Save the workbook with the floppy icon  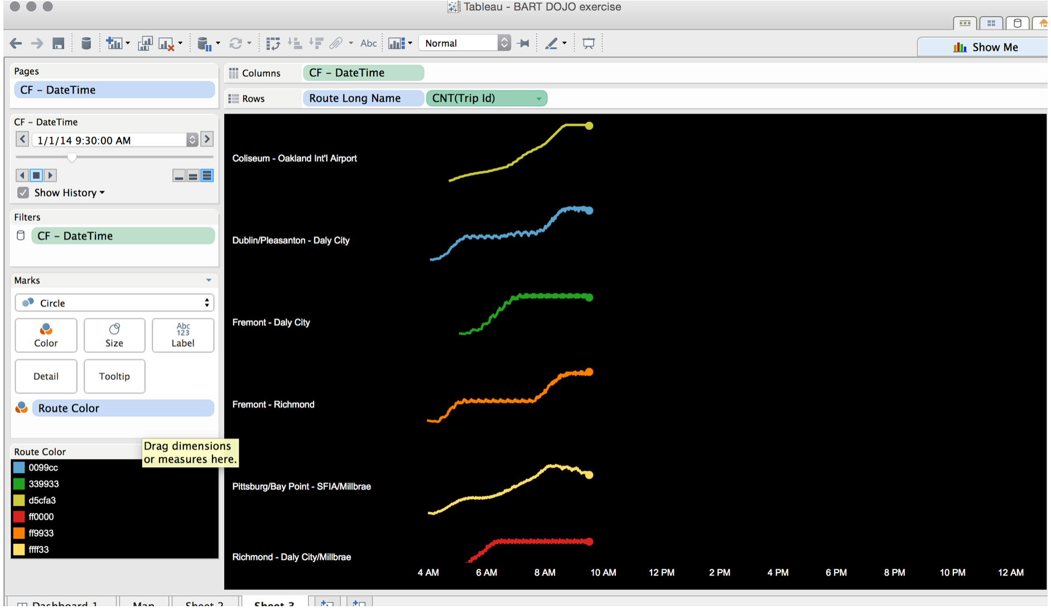tap(58, 43)
